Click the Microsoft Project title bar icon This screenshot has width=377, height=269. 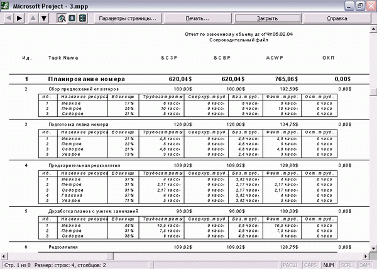point(5,6)
